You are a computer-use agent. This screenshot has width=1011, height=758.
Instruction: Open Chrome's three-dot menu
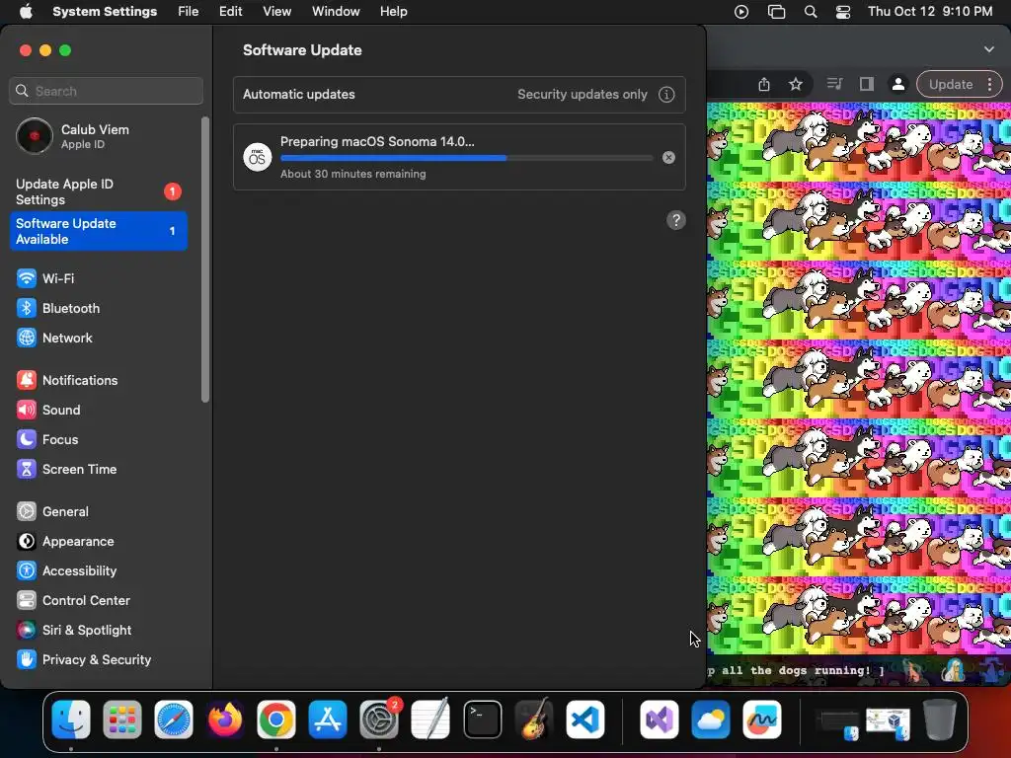coord(989,85)
